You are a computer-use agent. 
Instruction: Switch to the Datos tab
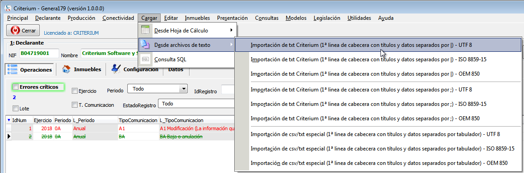point(176,70)
